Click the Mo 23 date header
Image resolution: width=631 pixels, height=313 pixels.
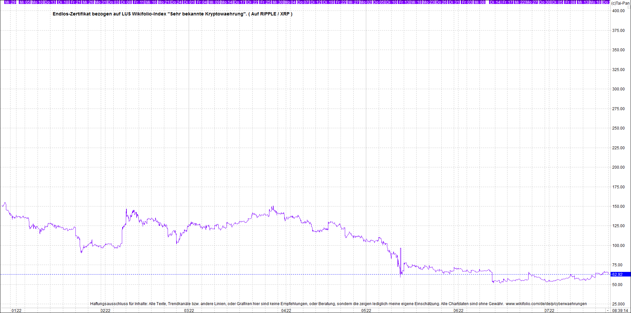428,2
